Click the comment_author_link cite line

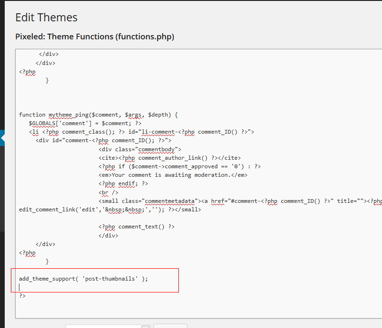coord(169,158)
